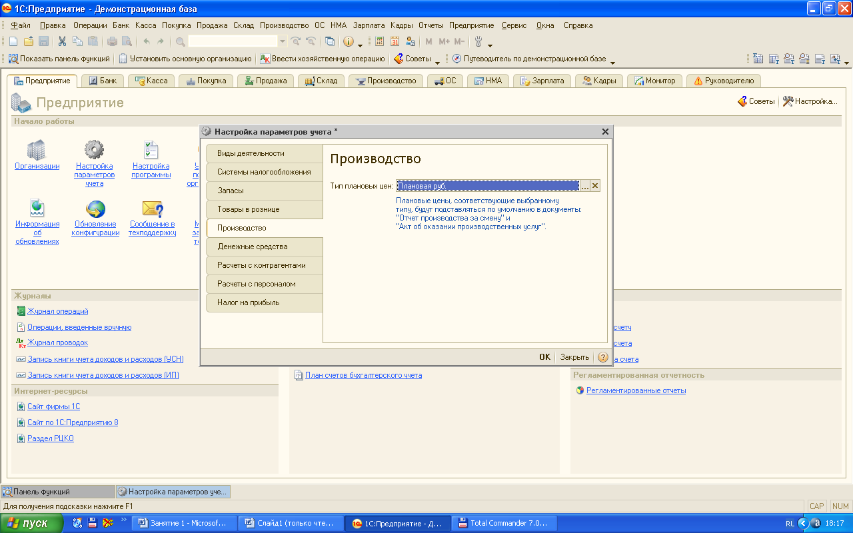This screenshot has height=533, width=853.
Task: Select Системы налогообложения settings section
Action: [x=265, y=172]
